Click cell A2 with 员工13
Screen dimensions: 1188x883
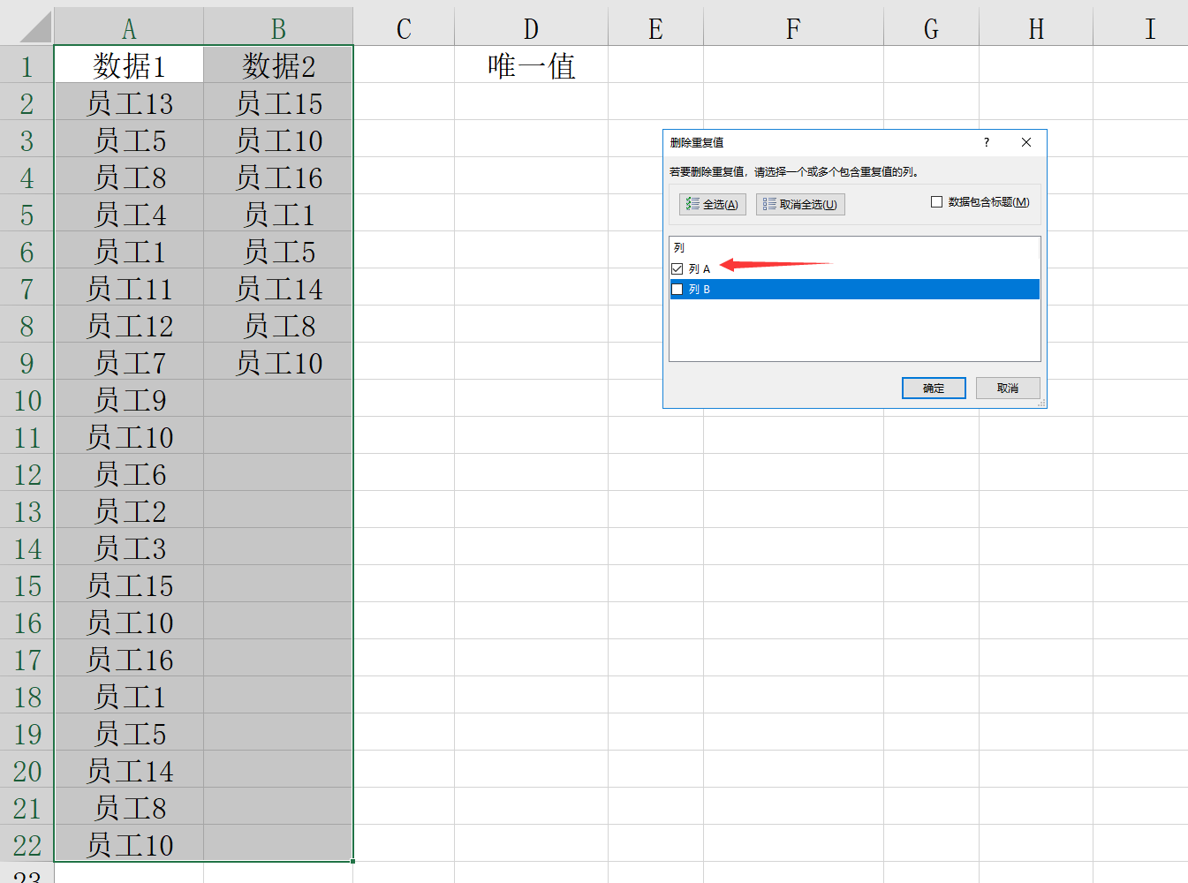pyautogui.click(x=129, y=102)
